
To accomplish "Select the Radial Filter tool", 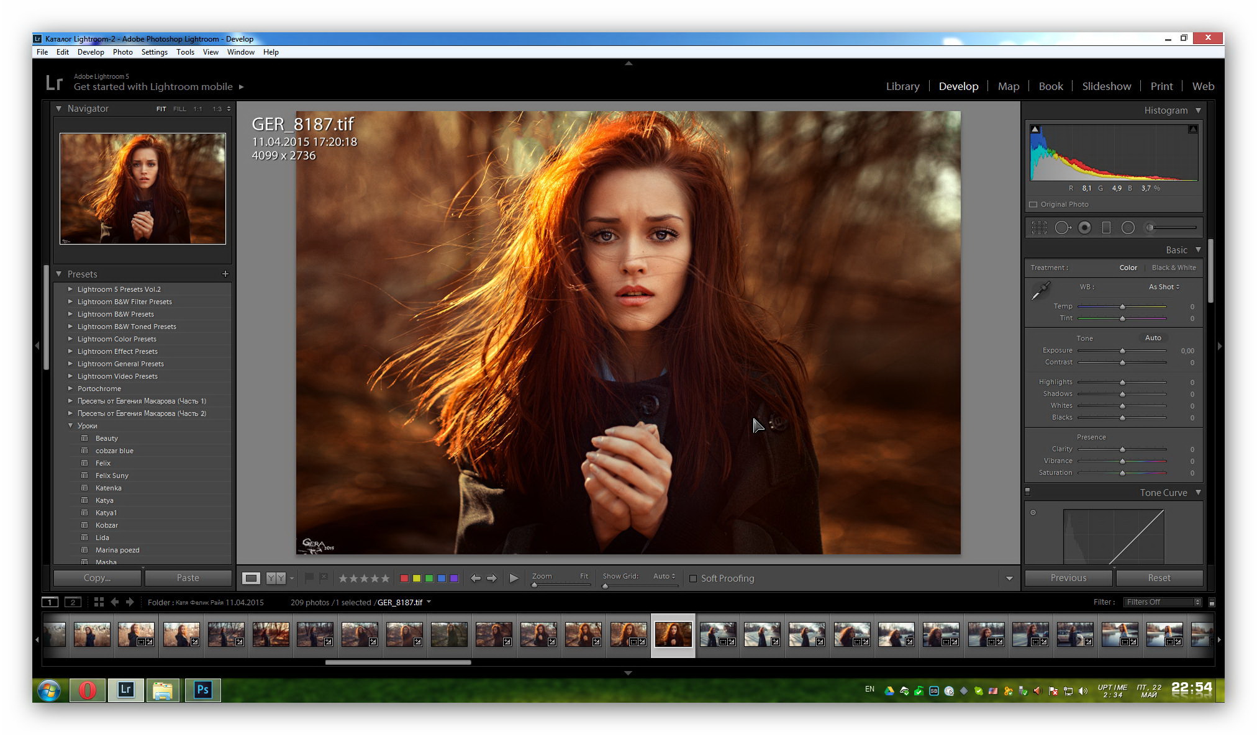I will (1128, 228).
